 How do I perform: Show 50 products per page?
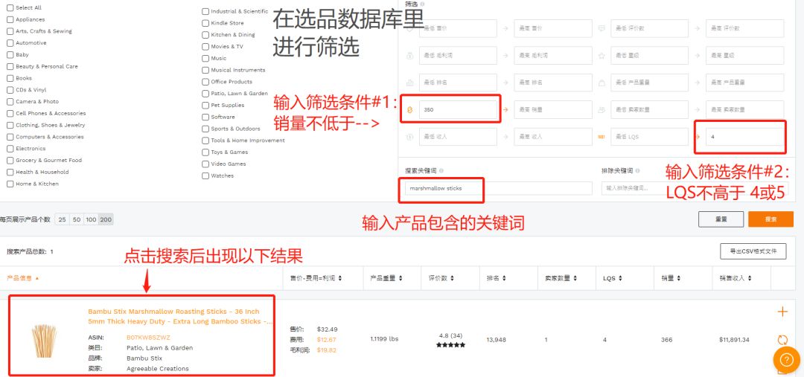click(x=77, y=219)
